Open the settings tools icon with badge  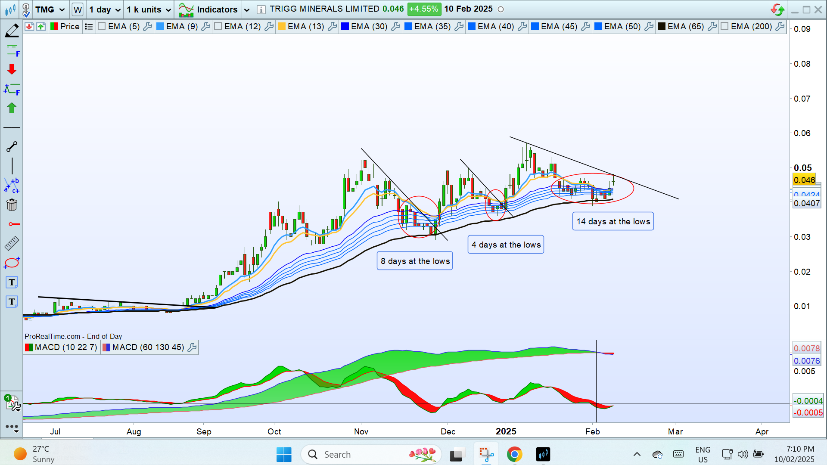pos(12,403)
